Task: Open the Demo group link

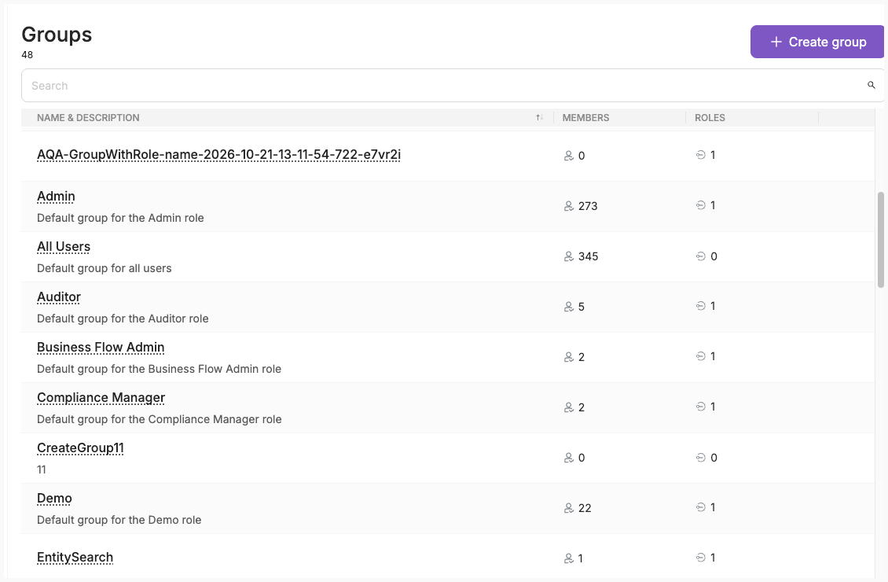Action: (x=54, y=499)
